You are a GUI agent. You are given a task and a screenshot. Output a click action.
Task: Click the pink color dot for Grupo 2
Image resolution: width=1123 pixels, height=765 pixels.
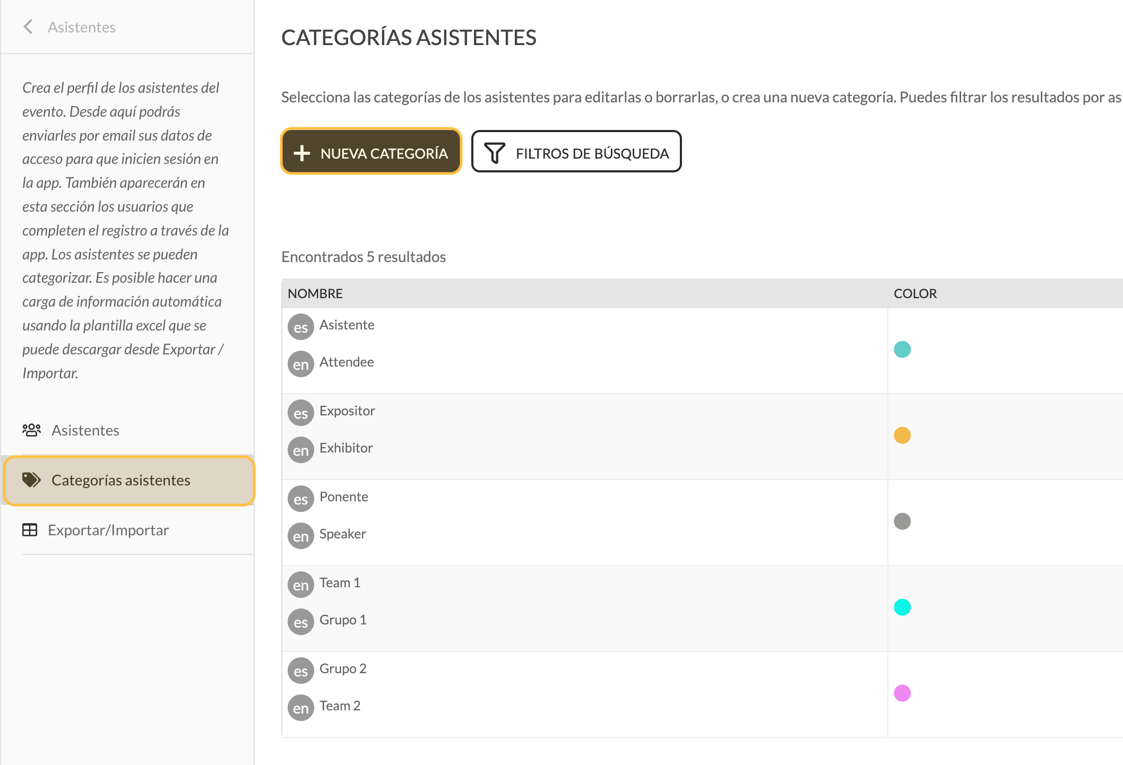(x=902, y=693)
